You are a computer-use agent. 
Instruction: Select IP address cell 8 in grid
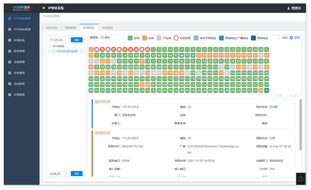tap(136, 50)
